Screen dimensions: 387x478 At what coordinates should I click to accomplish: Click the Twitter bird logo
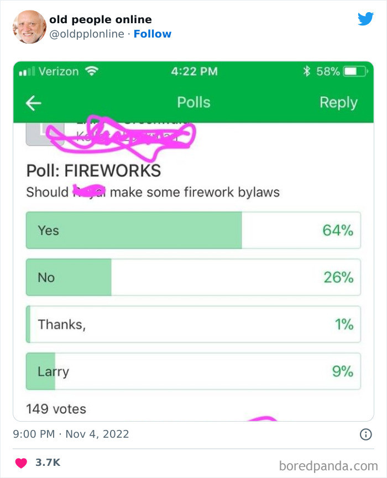(365, 19)
